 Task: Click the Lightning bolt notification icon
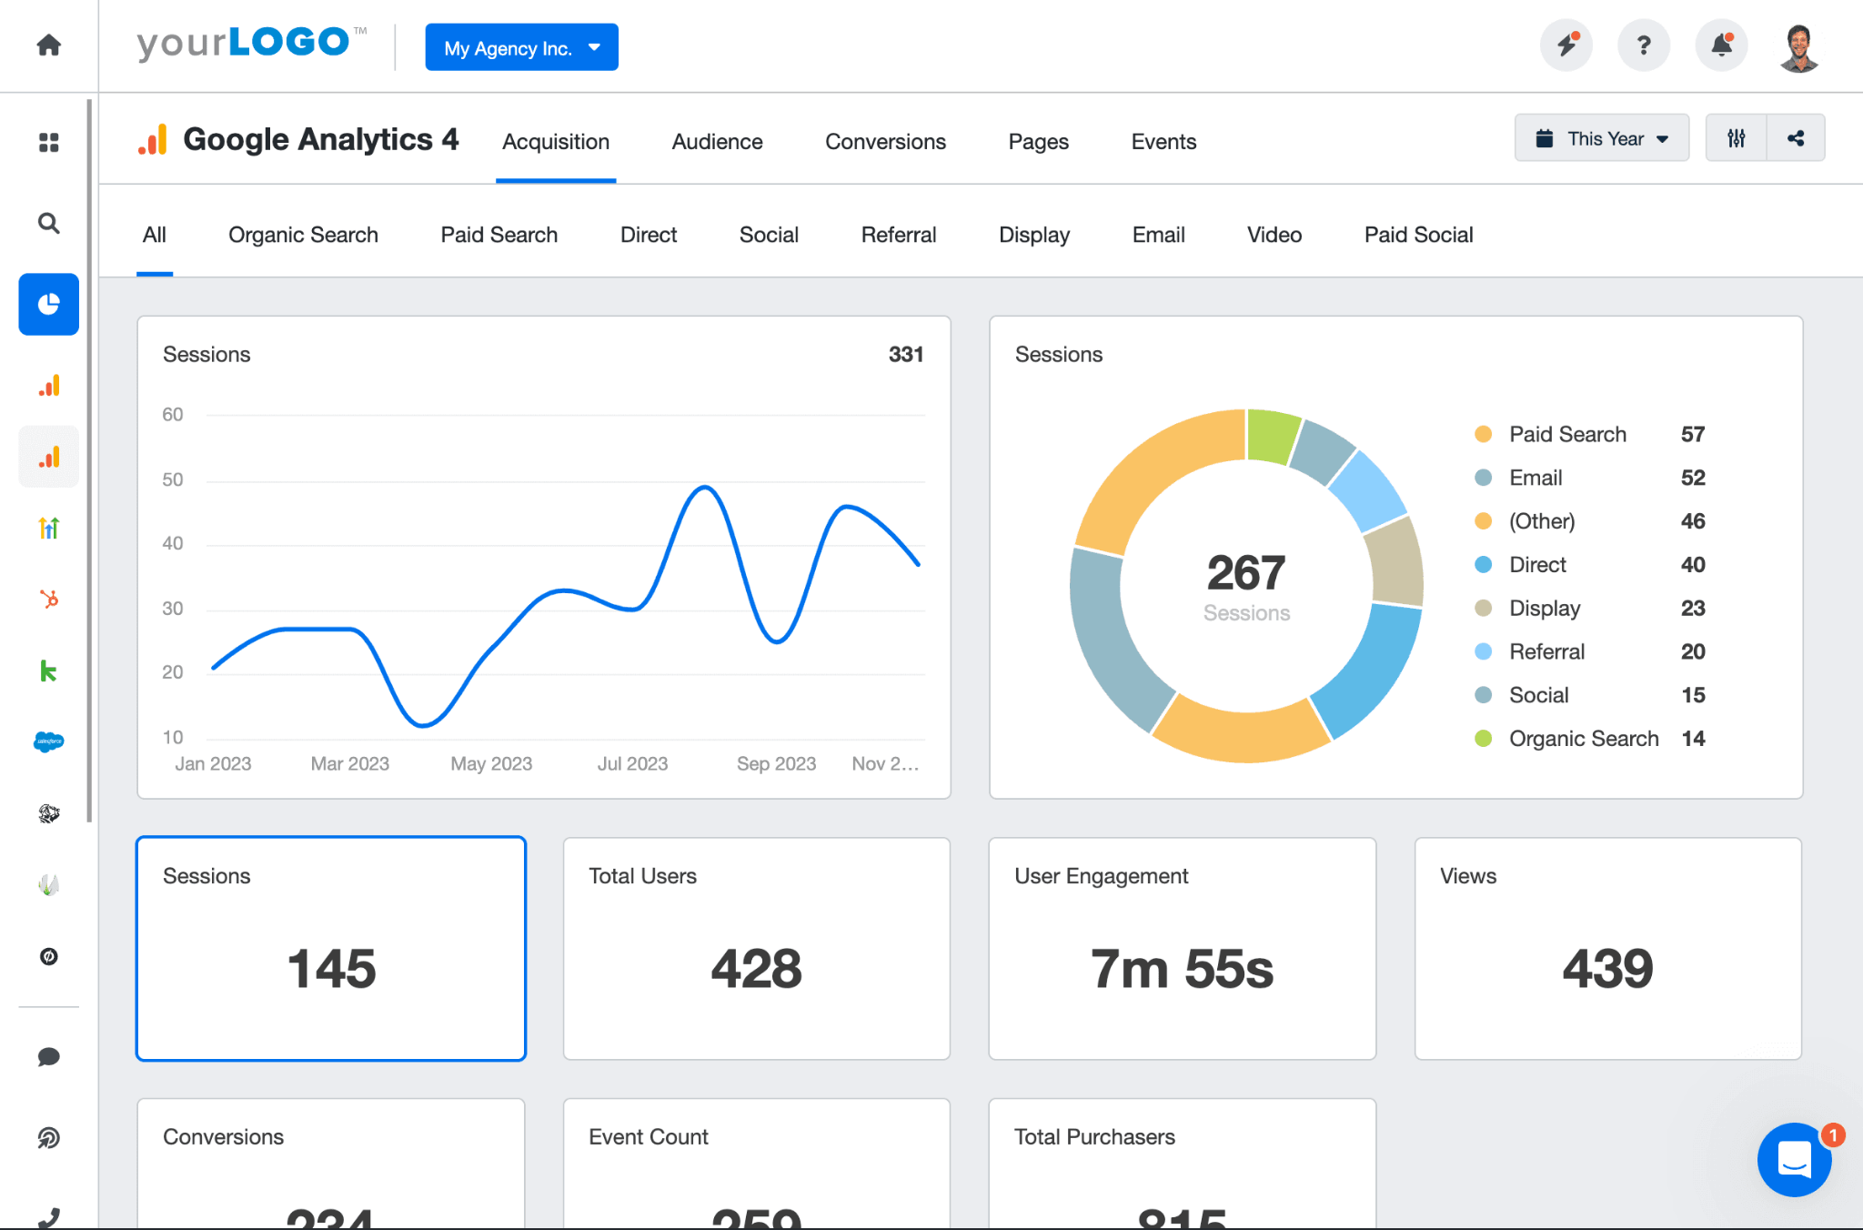[x=1566, y=46]
